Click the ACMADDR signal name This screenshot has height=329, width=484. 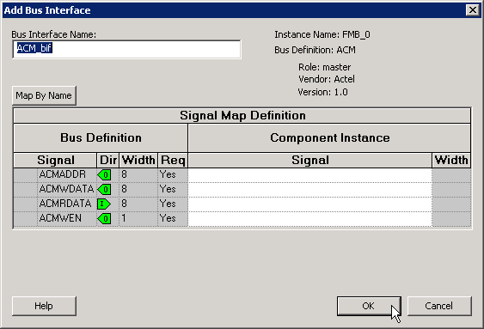pyautogui.click(x=63, y=174)
